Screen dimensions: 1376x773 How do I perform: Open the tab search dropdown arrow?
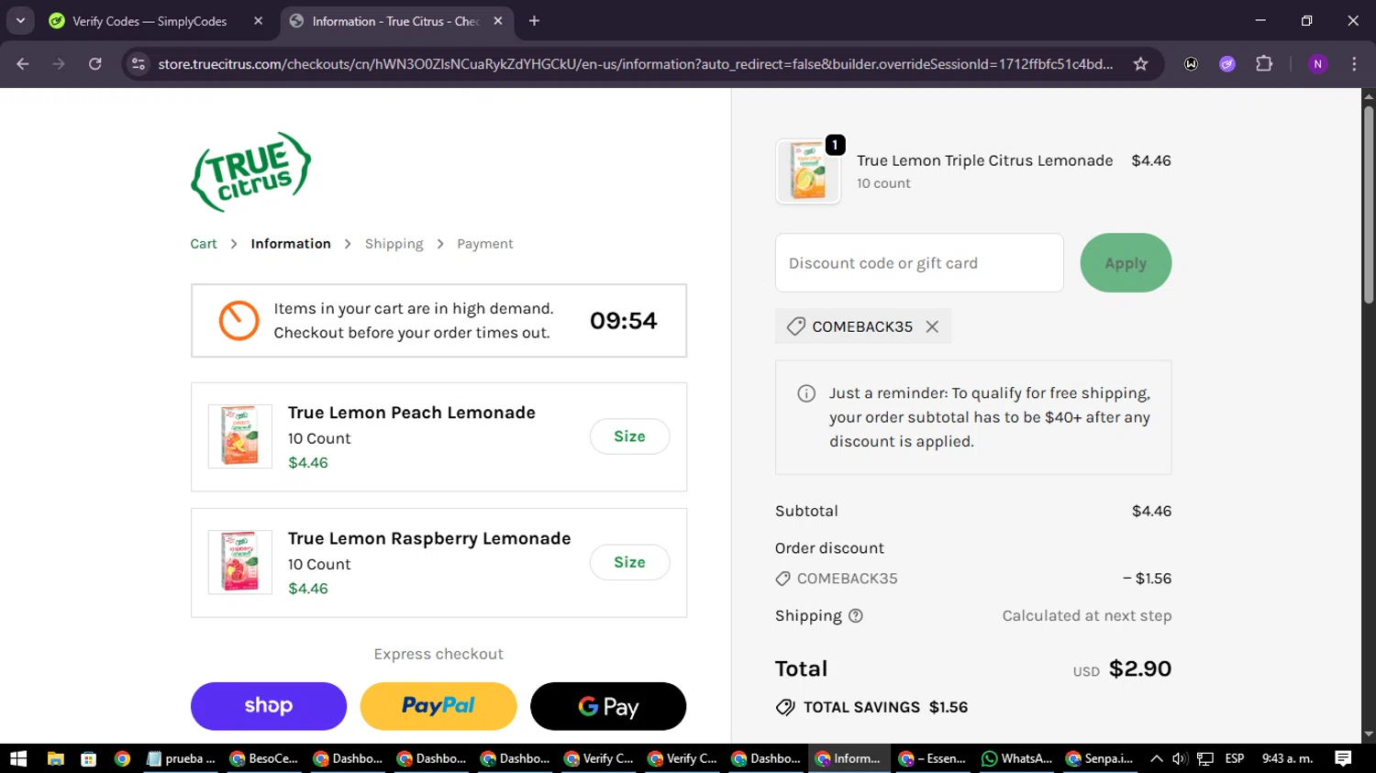tap(20, 21)
